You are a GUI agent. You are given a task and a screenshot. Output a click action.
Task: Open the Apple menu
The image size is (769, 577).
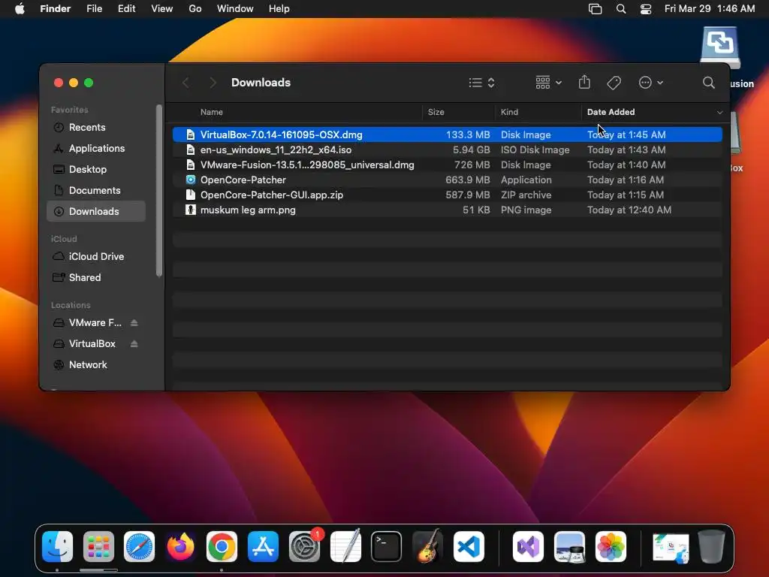click(20, 9)
